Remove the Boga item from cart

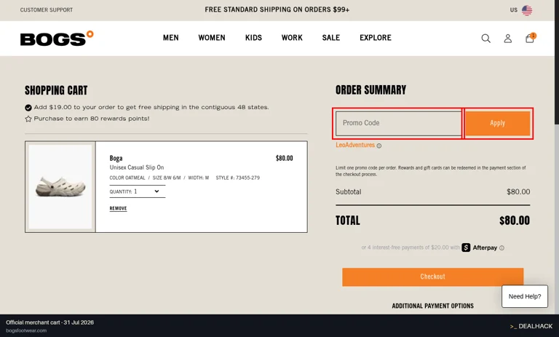point(118,208)
